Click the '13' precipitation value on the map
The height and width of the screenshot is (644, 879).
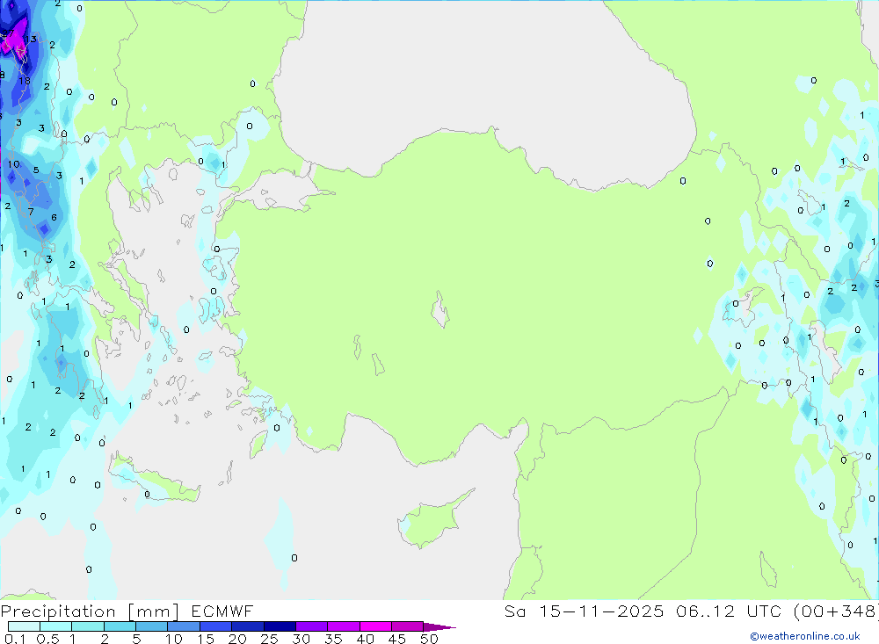[31, 40]
